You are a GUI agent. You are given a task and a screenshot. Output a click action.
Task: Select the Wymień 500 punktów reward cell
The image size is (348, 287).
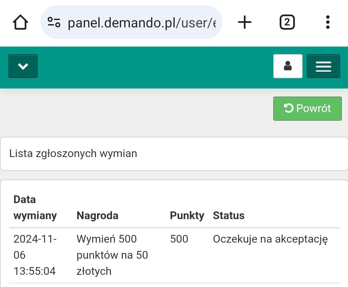click(x=112, y=255)
